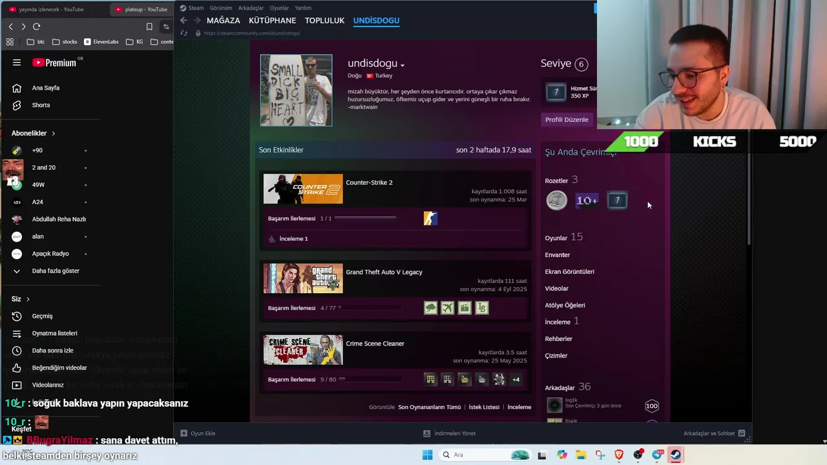Screen dimensions: 827x465
Task: Open the Görünüm menu
Action: 221,8
